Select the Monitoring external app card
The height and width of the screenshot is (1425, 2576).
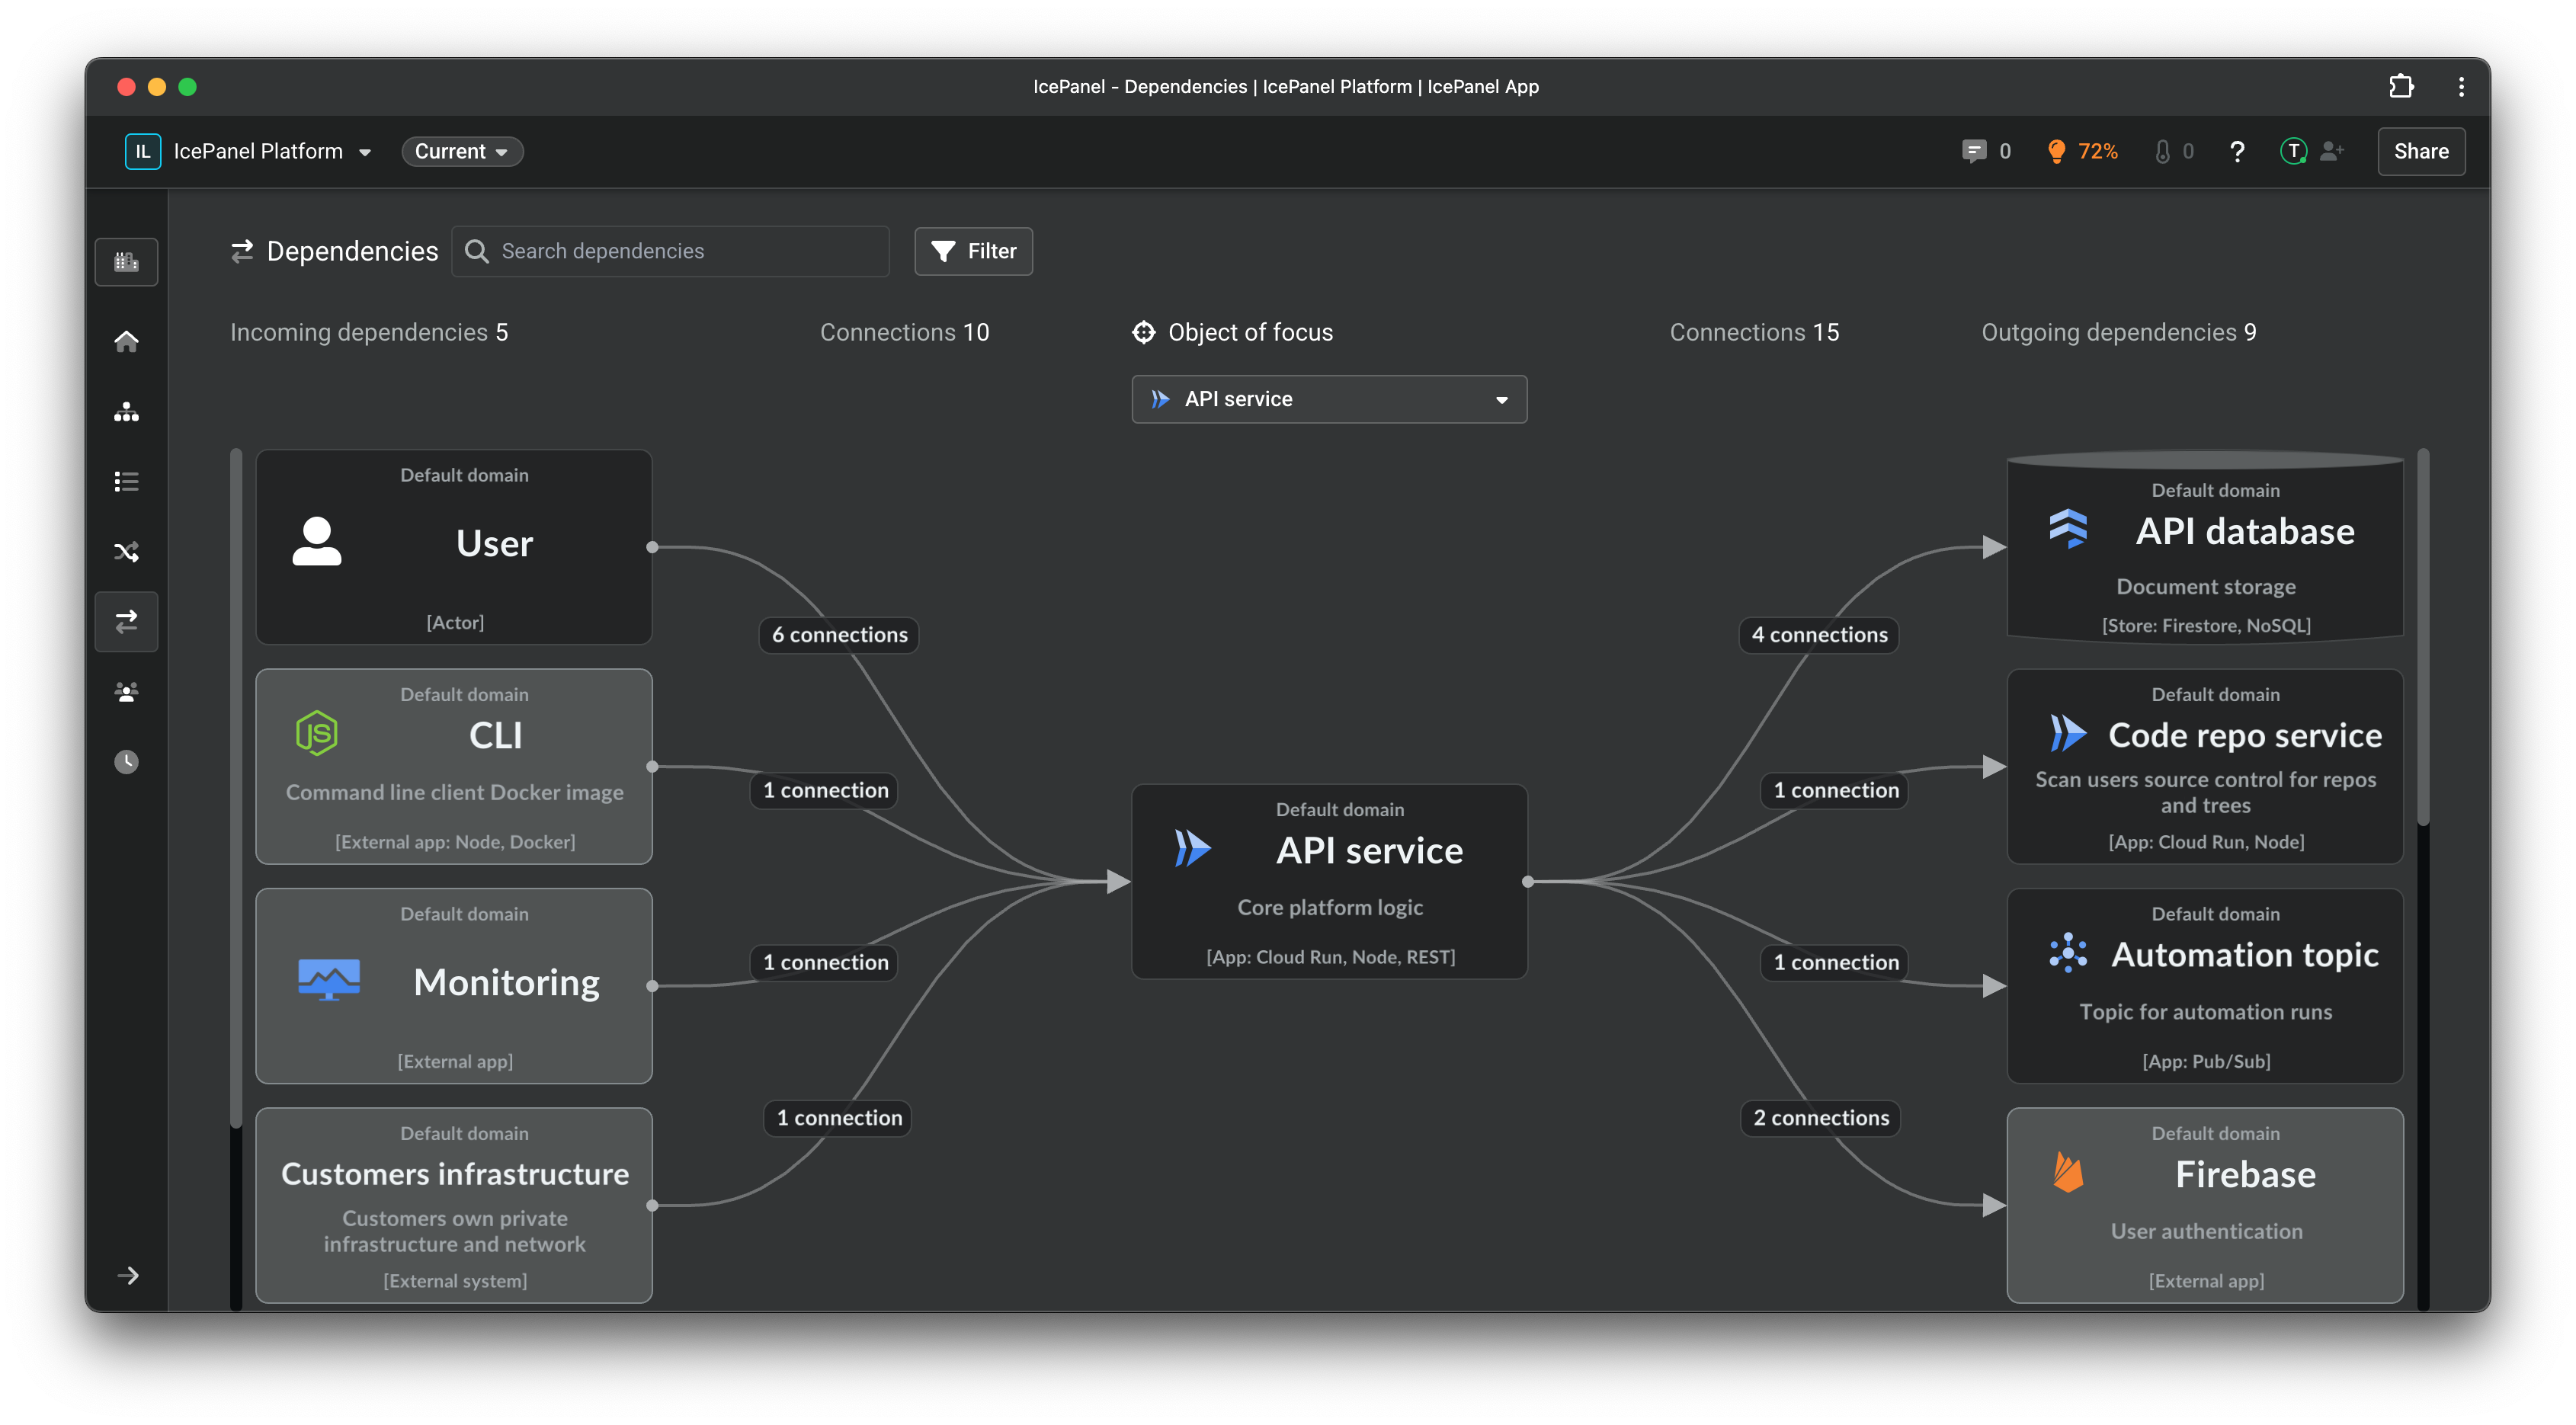coord(454,986)
